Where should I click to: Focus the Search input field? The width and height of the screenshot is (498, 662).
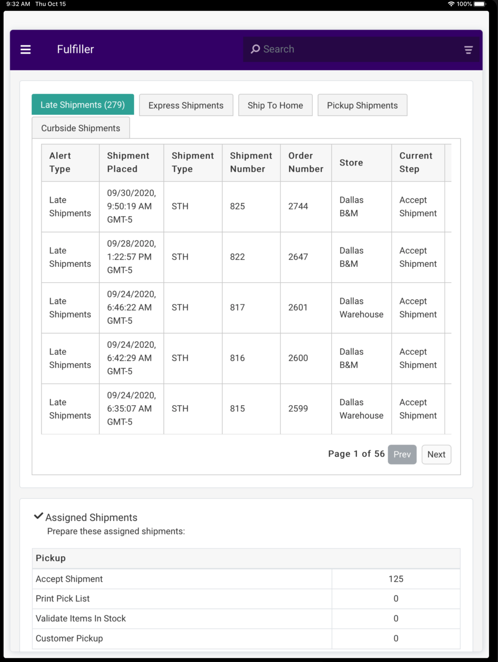coord(362,49)
